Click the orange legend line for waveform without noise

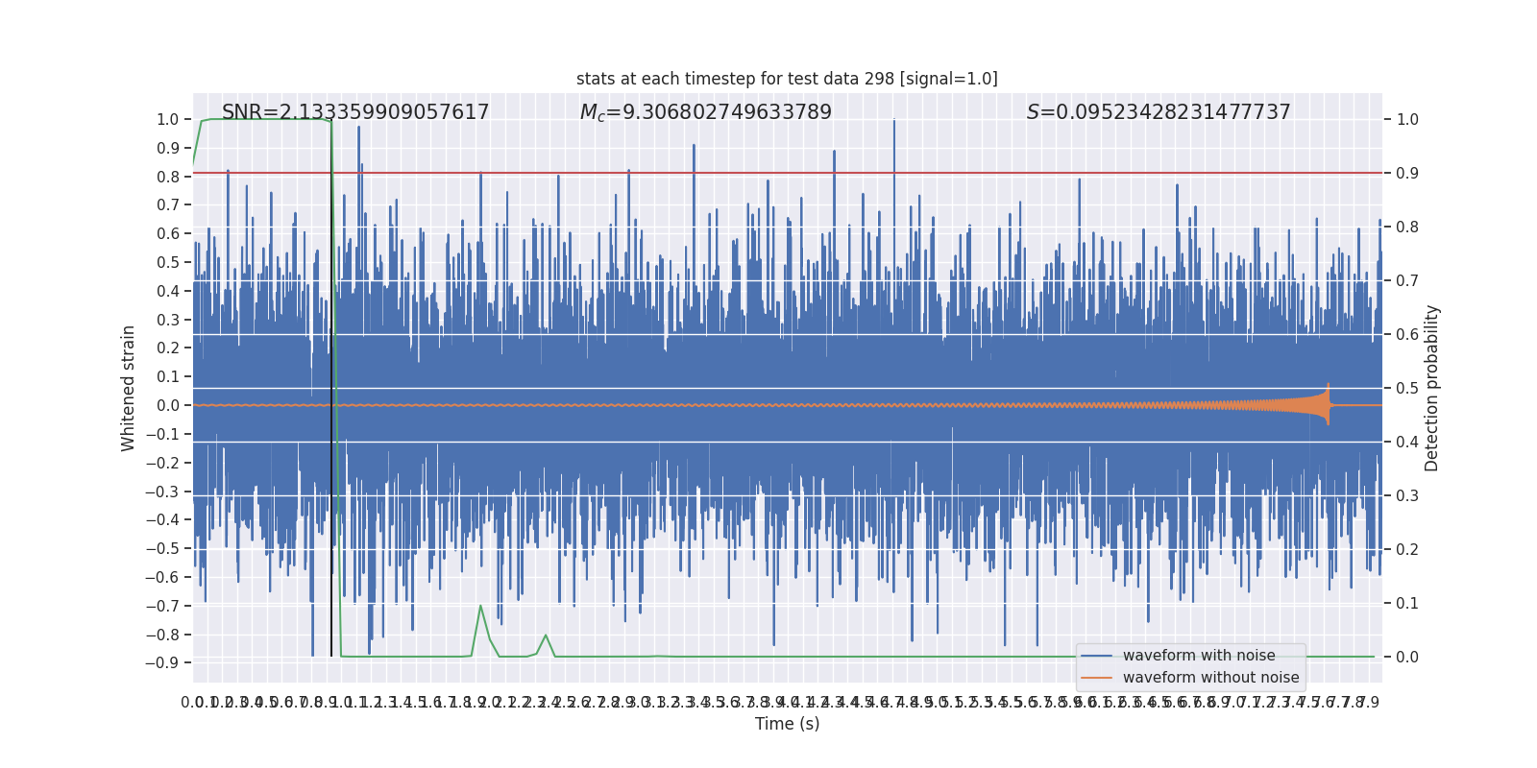pyautogui.click(x=1097, y=678)
